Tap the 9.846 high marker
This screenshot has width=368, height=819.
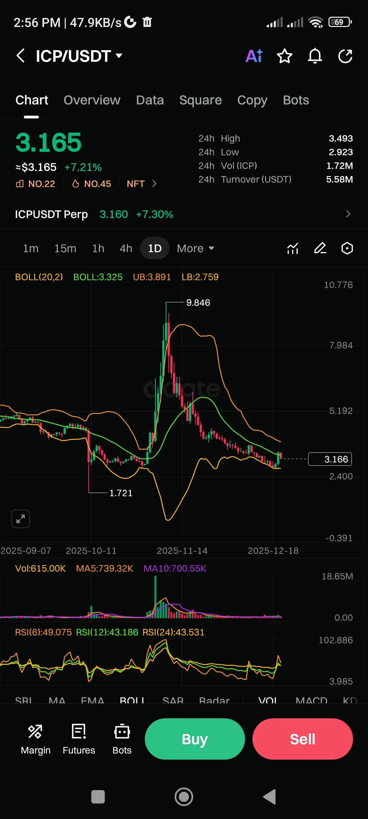tap(198, 303)
